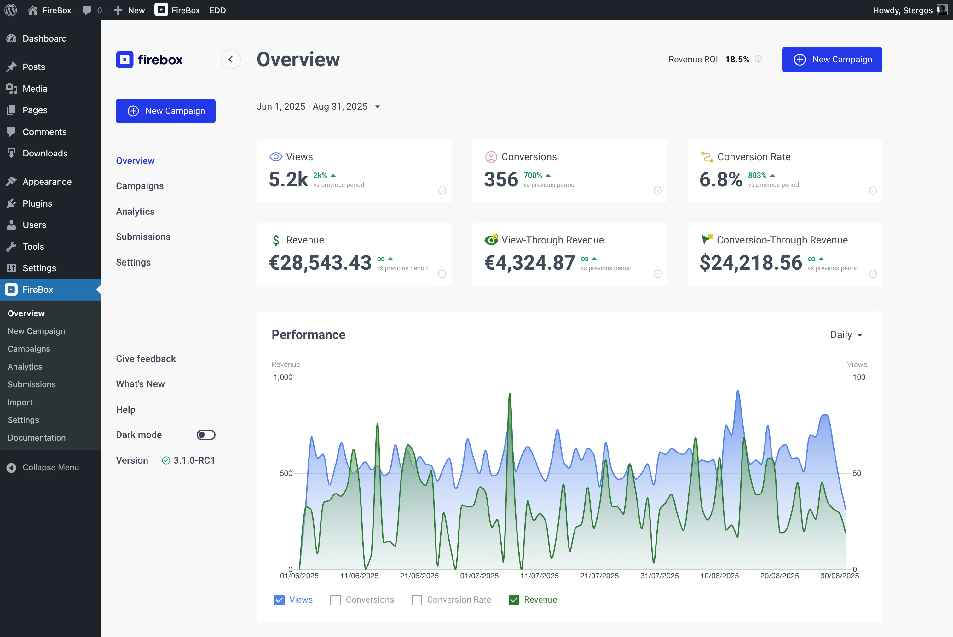Click the FireBox home icon in admin bar

(33, 10)
